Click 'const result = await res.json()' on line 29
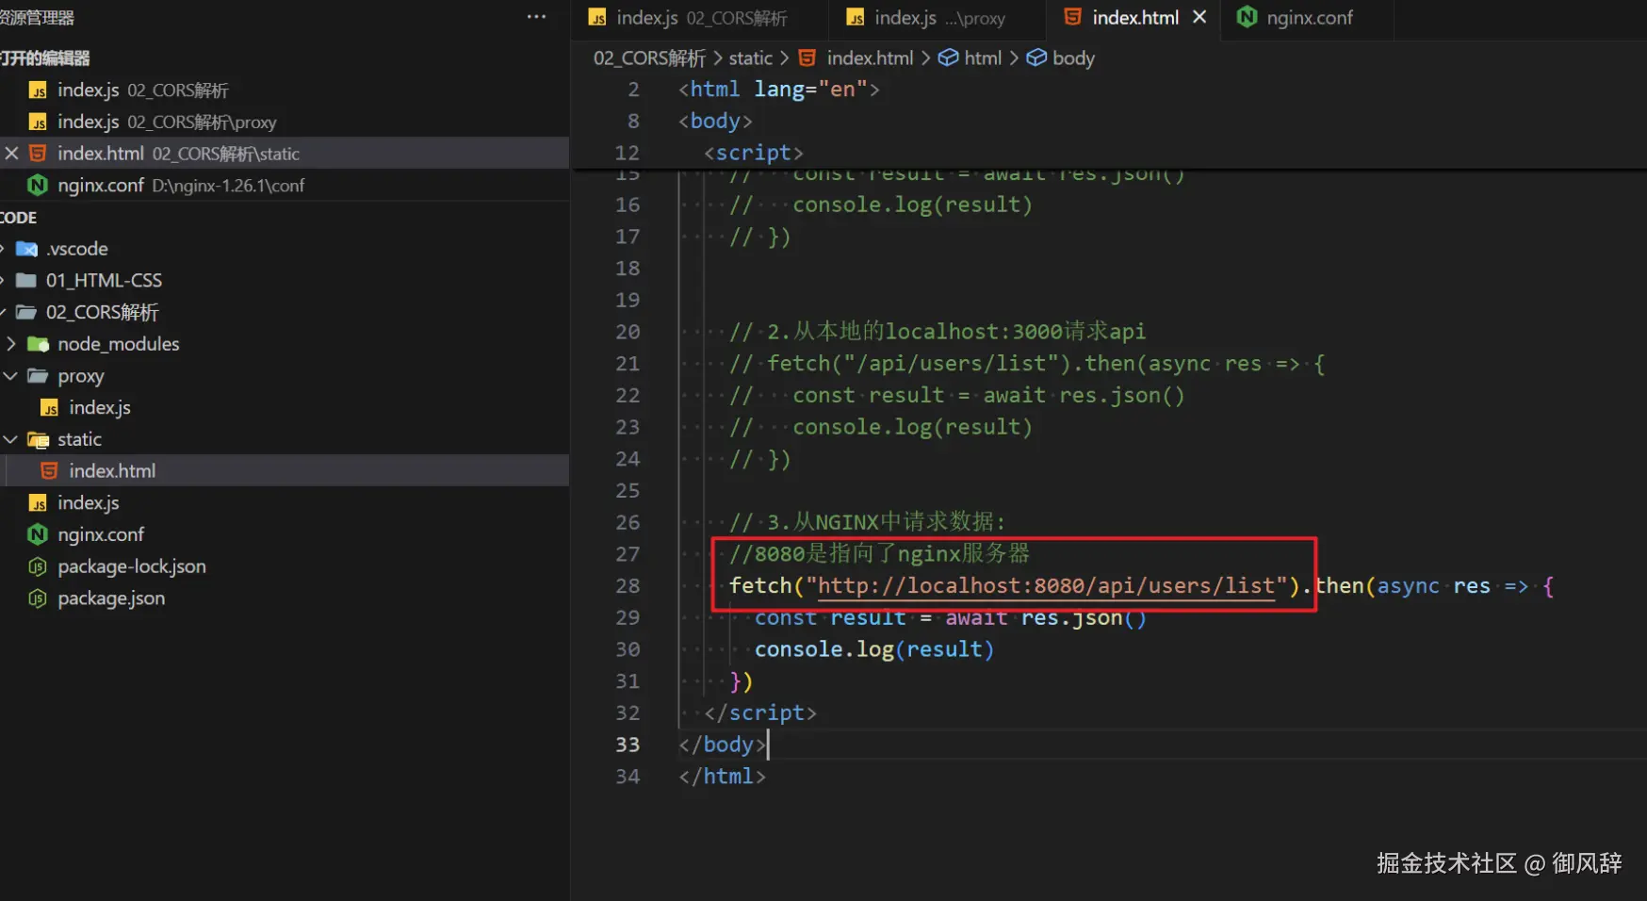The width and height of the screenshot is (1647, 901). click(951, 618)
